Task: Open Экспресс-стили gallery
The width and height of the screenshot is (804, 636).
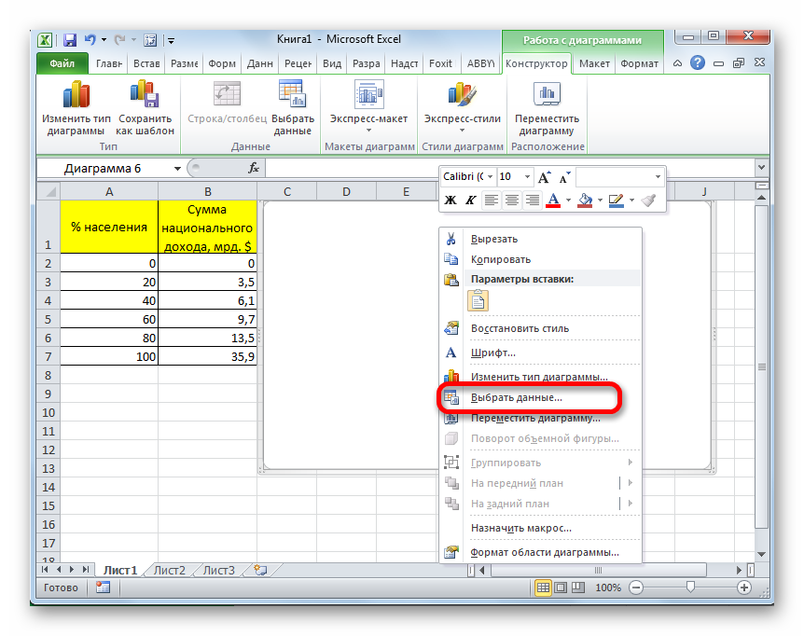Action: 462,106
